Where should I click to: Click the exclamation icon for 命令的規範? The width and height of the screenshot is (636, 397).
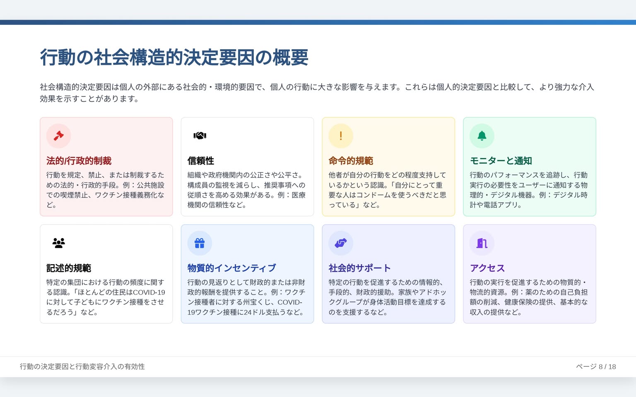point(341,136)
